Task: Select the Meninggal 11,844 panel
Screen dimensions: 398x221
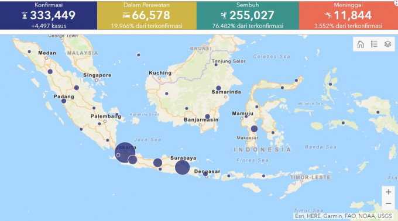Action: pos(348,15)
